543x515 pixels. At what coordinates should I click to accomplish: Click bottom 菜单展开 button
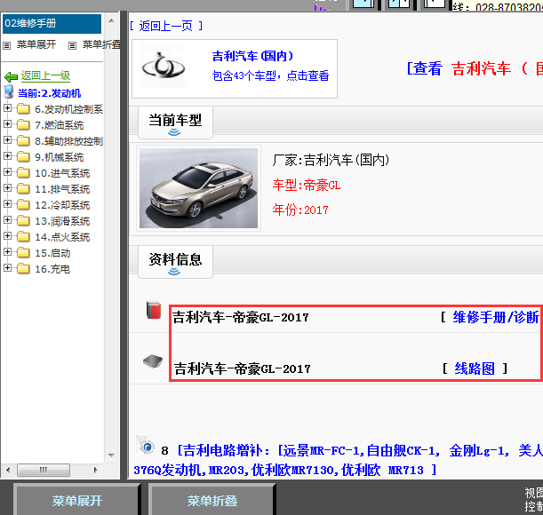coord(77,500)
